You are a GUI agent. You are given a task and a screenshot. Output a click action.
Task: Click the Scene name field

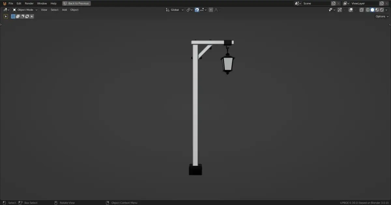click(316, 3)
